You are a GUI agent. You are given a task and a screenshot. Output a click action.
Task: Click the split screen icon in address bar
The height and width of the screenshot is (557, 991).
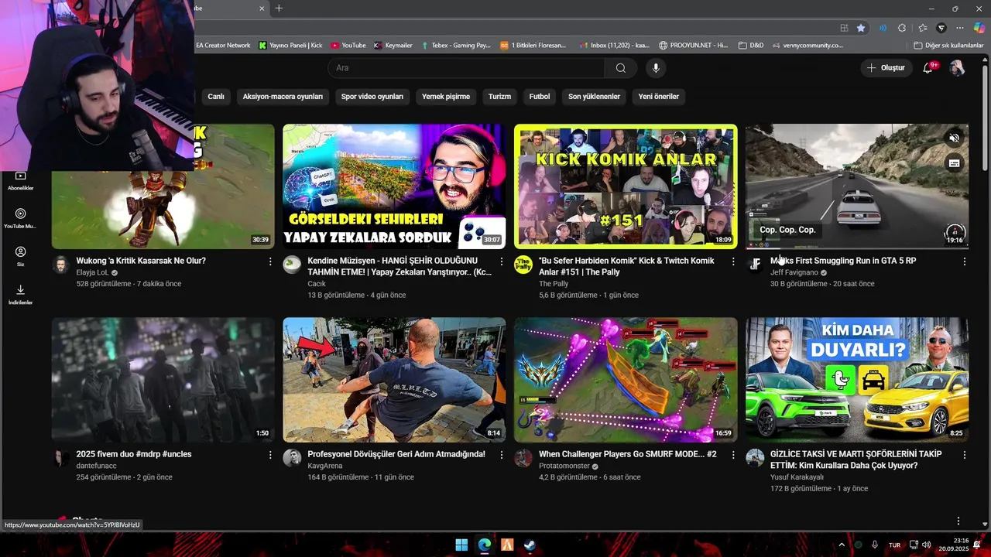pyautogui.click(x=844, y=28)
